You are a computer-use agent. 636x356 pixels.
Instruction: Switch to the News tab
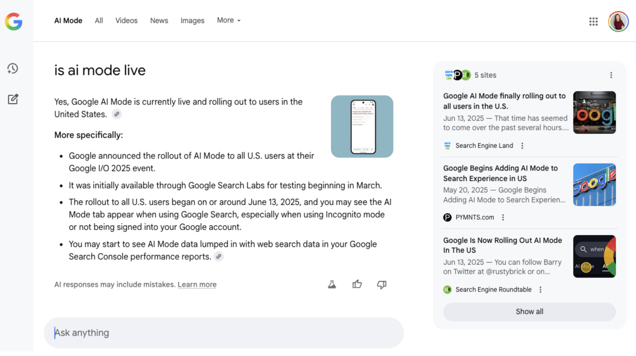point(159,21)
